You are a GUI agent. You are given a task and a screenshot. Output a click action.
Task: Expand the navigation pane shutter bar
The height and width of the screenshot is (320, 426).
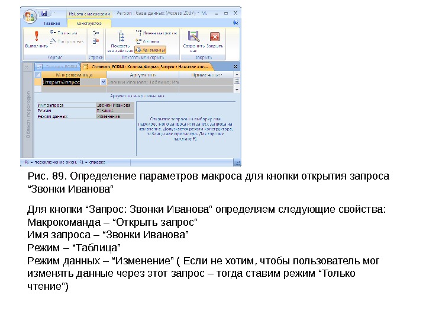coord(27,66)
